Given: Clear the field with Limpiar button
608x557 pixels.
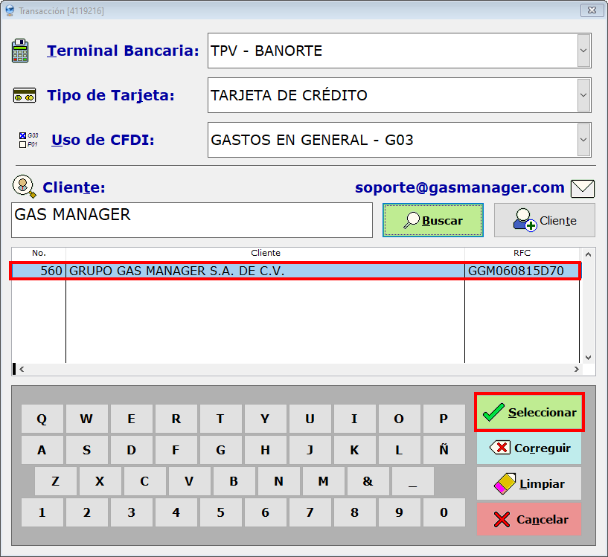Looking at the screenshot, I should (x=529, y=484).
